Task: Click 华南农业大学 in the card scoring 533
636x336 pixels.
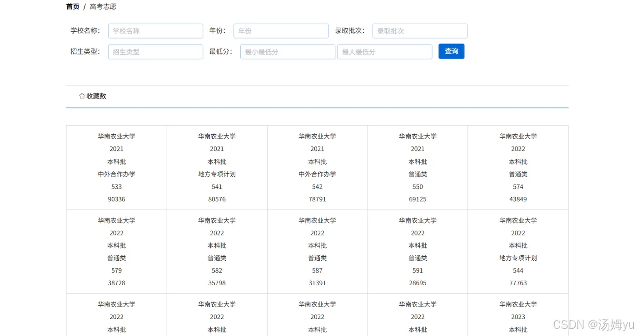Action: point(116,136)
